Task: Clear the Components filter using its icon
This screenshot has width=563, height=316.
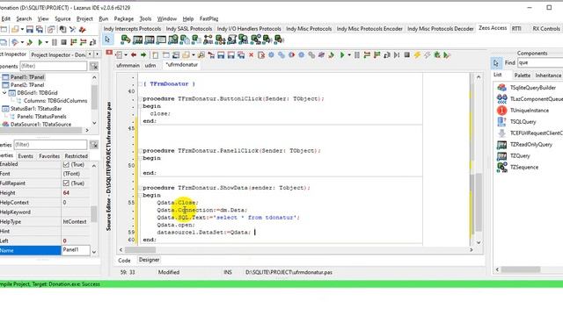Action: point(94,67)
